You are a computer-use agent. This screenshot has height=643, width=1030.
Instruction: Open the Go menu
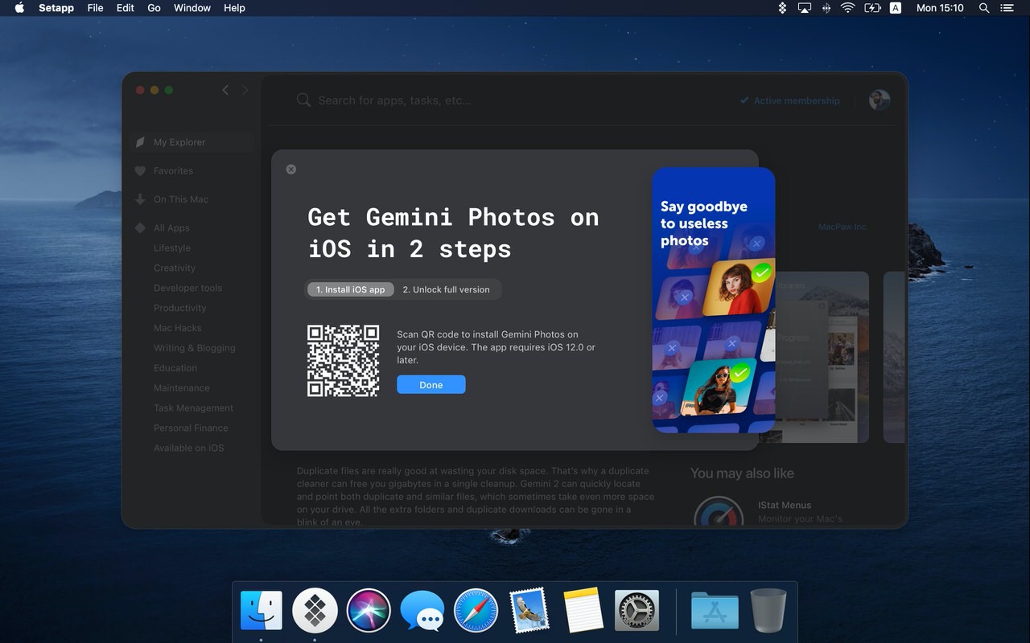click(x=154, y=8)
